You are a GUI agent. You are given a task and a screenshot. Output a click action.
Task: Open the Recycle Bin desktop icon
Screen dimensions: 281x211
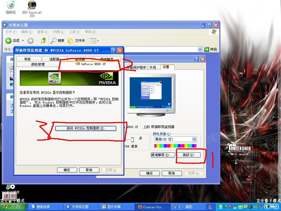pos(11,7)
